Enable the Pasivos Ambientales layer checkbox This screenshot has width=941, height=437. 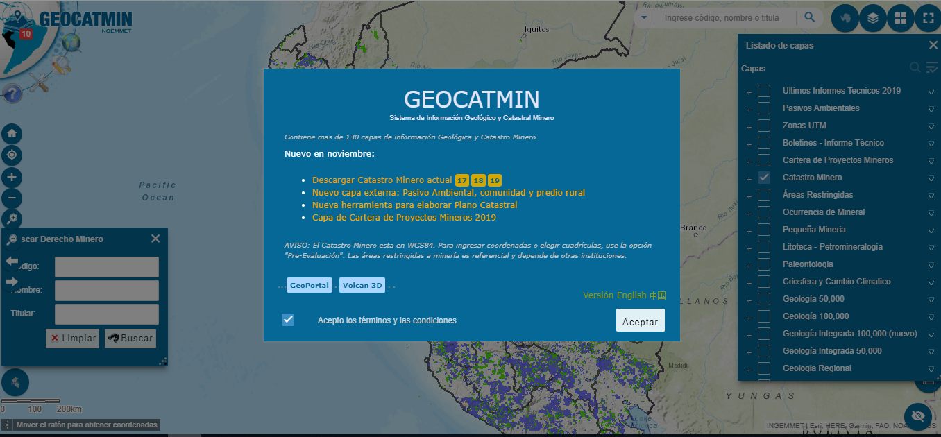(x=764, y=108)
